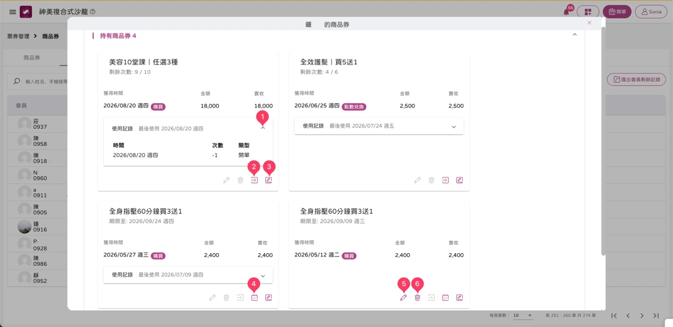Go to previous page of member list
Image resolution: width=673 pixels, height=327 pixels.
point(628,316)
